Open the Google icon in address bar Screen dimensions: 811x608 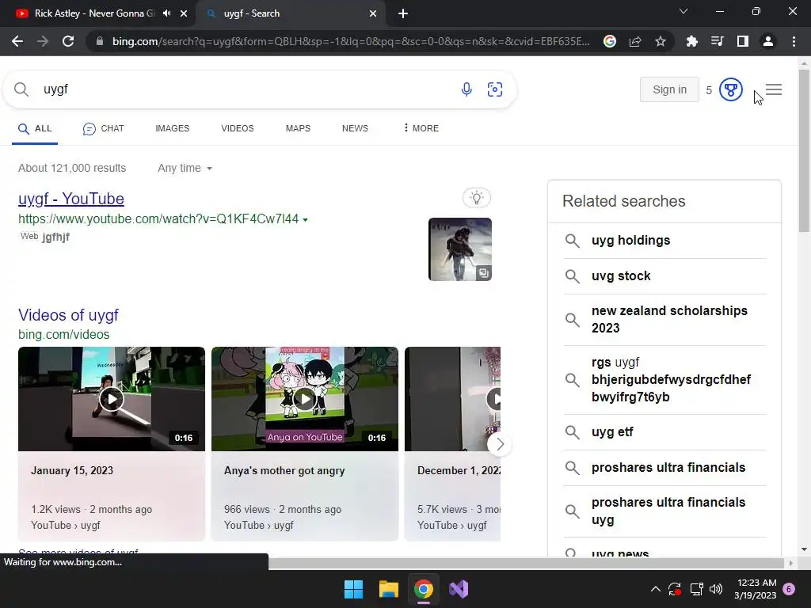tap(610, 41)
